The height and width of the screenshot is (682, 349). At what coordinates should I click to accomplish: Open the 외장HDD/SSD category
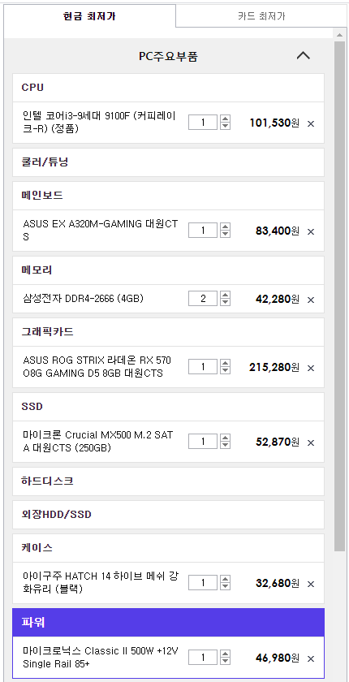[168, 515]
